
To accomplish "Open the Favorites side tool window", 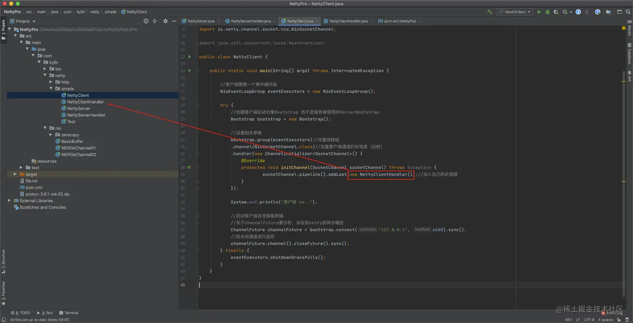I will 3,293.
